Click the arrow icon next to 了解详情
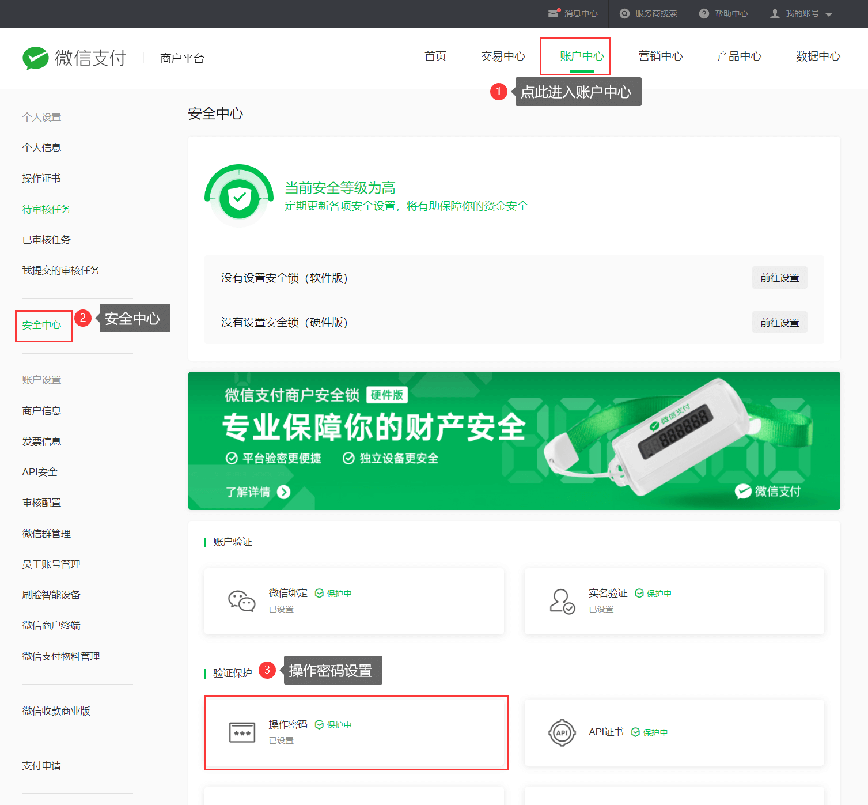The height and width of the screenshot is (805, 868). coord(283,492)
